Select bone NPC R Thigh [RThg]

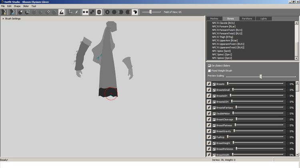222,37
